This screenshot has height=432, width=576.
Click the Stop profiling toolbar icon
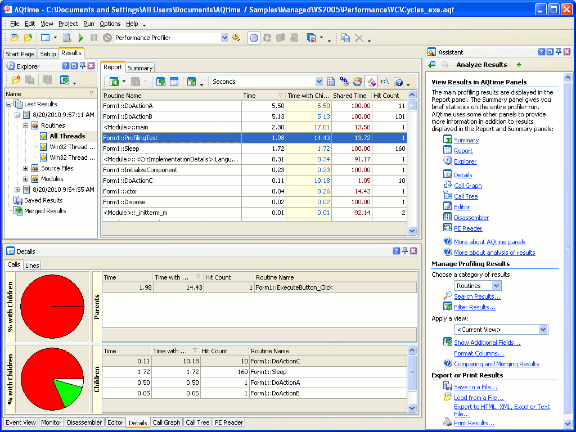pos(107,38)
